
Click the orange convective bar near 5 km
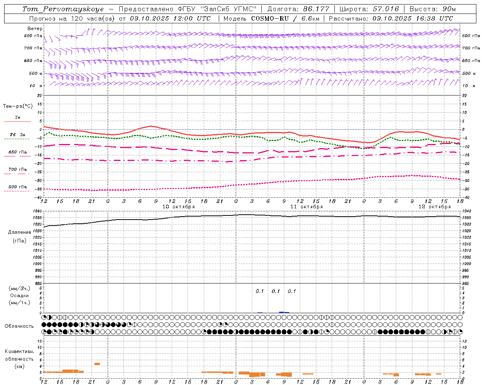tap(97, 364)
